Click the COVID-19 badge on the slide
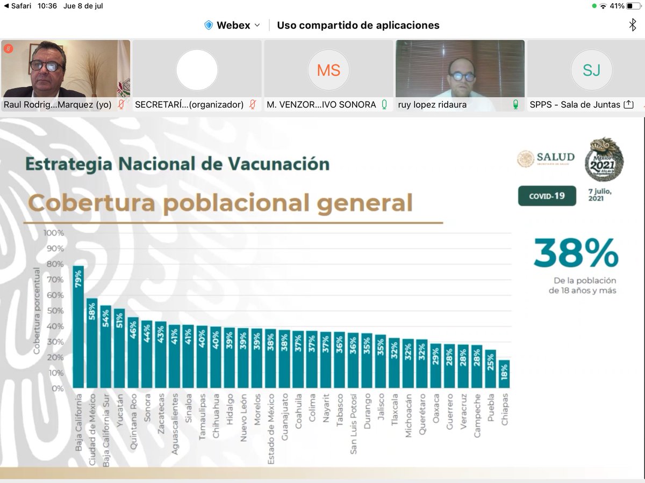Screen dimensions: 645x483 [x=546, y=196]
